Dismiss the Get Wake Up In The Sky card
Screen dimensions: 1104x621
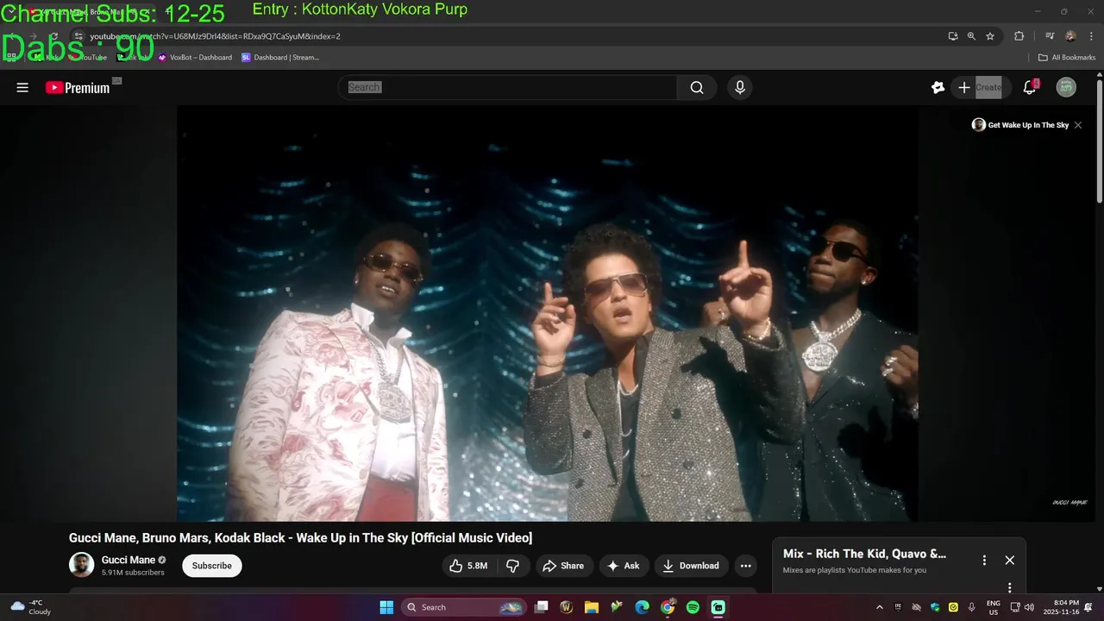tap(1078, 125)
